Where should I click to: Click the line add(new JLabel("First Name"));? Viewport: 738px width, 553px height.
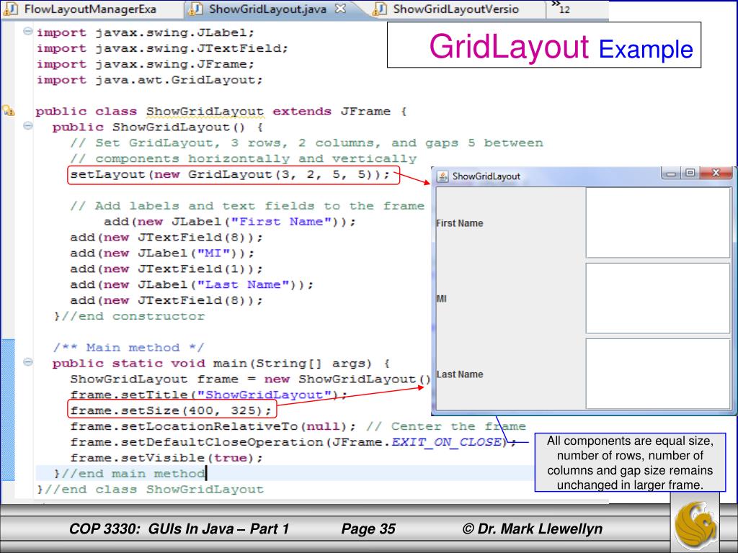[x=230, y=222]
